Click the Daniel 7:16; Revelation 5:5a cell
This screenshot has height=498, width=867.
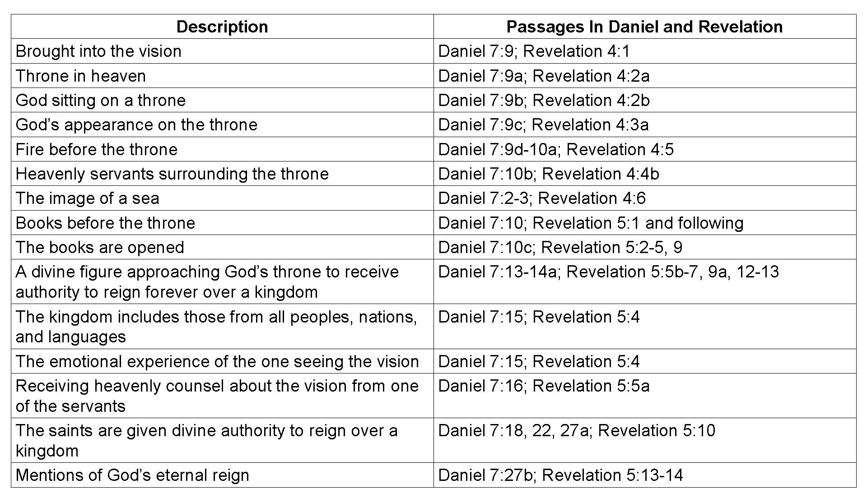pos(544,386)
